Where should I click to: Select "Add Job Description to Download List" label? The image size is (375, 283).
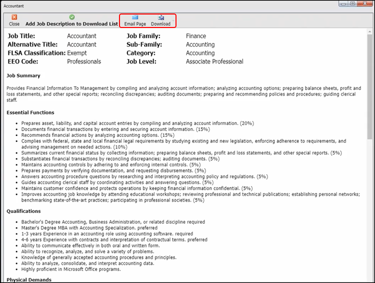click(x=72, y=24)
